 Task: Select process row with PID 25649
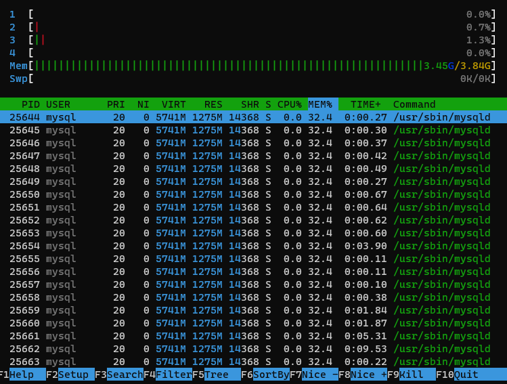pos(253,182)
